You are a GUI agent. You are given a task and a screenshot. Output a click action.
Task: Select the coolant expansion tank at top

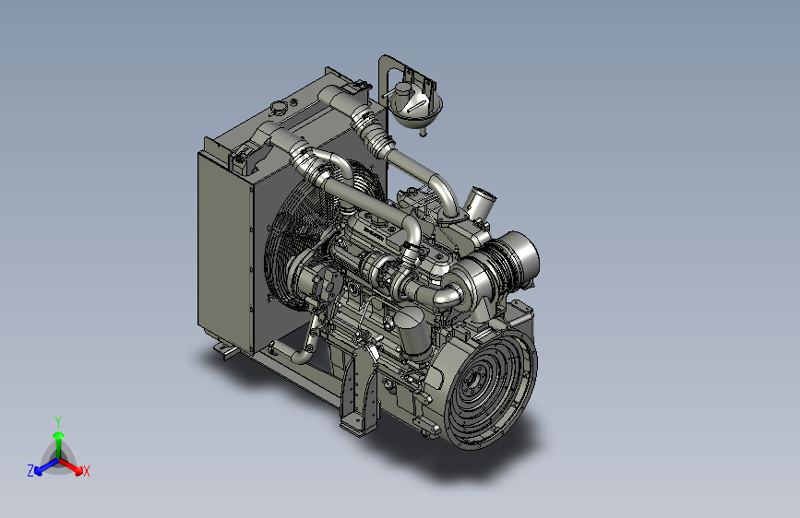(415, 105)
